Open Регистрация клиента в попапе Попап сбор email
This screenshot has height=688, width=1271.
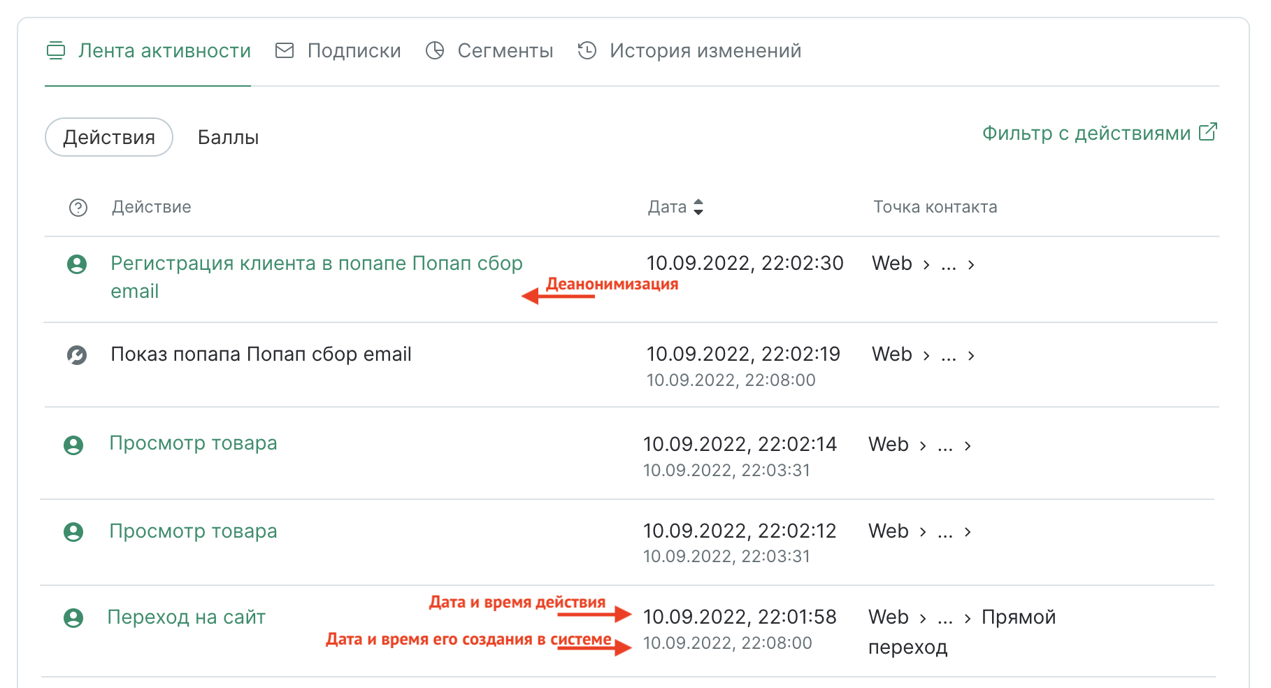click(317, 277)
